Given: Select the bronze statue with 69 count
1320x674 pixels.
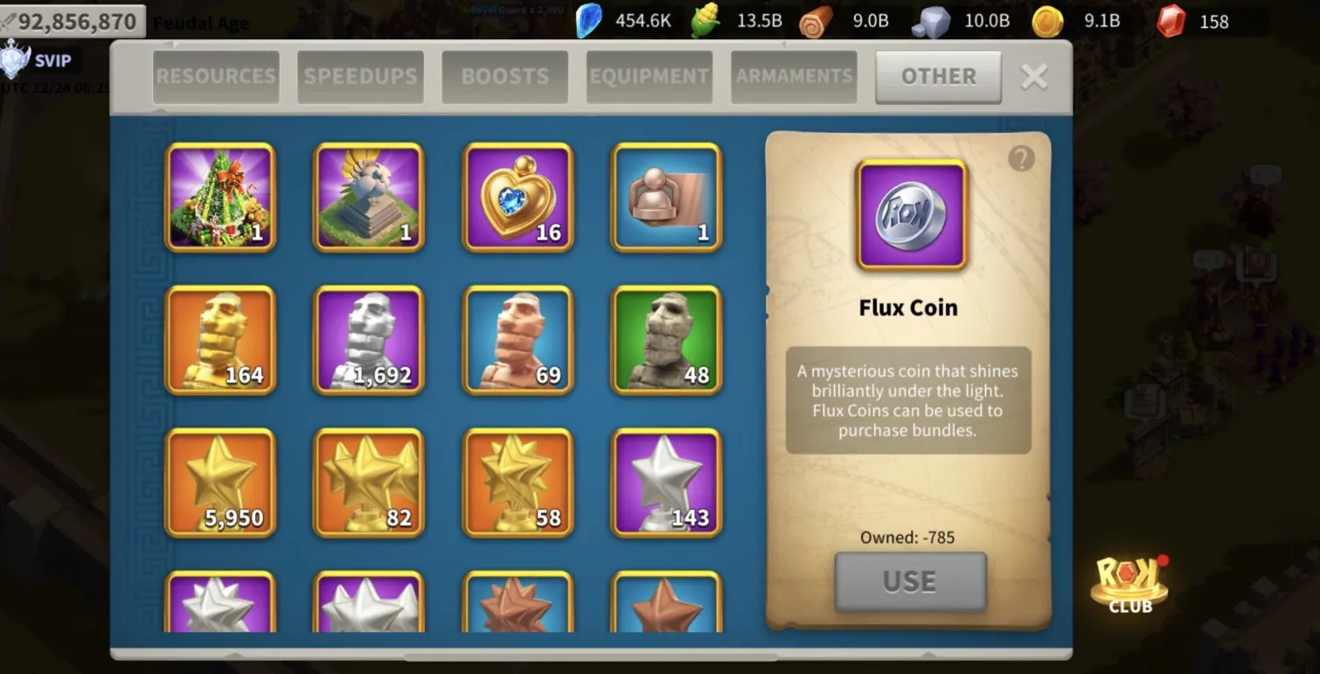Looking at the screenshot, I should click(518, 340).
